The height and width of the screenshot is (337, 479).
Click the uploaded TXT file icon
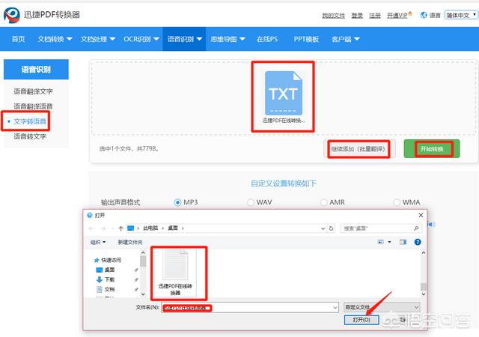pyautogui.click(x=284, y=94)
